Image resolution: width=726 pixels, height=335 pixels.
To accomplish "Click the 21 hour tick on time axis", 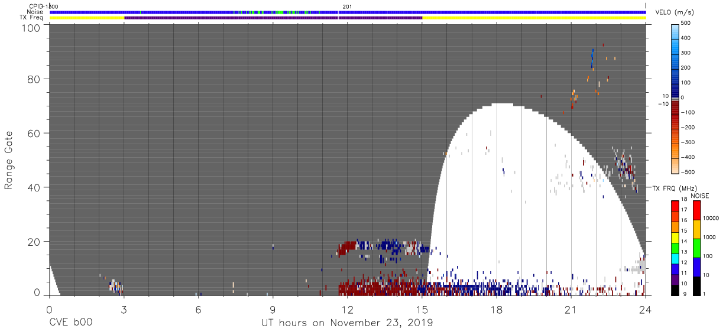I will point(571,309).
